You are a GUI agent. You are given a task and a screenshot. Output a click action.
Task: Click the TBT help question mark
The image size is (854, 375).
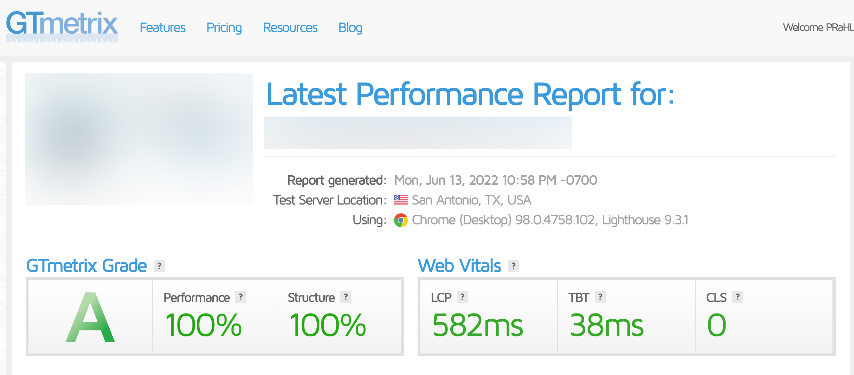[600, 297]
